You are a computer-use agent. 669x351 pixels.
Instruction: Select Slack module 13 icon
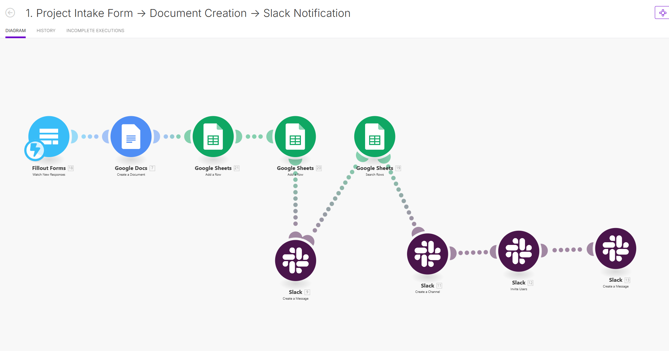pyautogui.click(x=616, y=248)
